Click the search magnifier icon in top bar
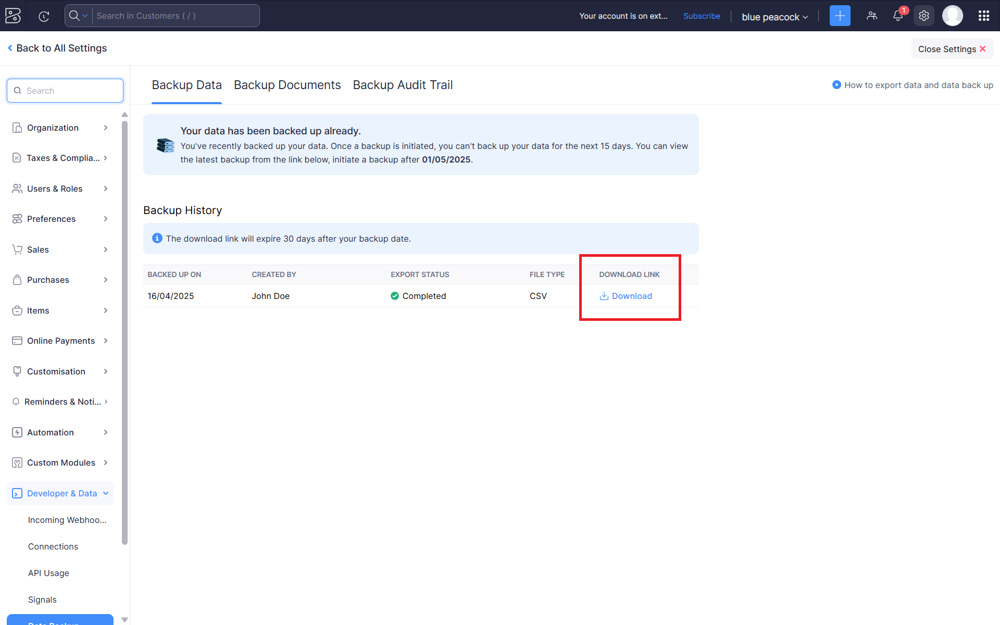Image resolution: width=1000 pixels, height=625 pixels. point(74,16)
